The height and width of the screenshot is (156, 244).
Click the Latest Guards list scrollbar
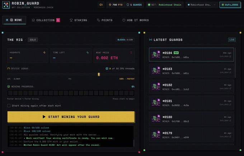[235, 63]
